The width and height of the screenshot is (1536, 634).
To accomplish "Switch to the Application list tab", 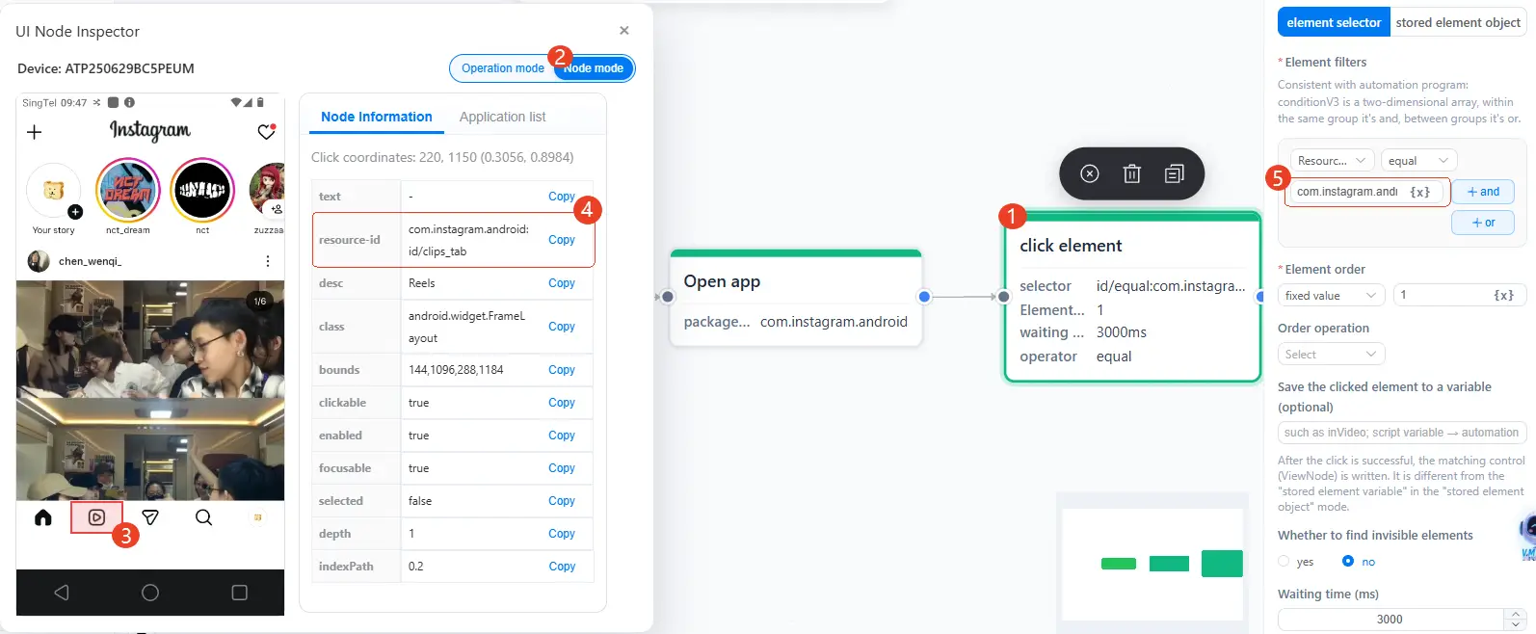I will [x=502, y=117].
